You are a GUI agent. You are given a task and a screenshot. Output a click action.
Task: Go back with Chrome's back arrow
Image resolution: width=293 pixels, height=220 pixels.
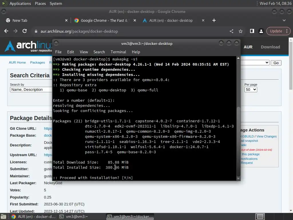click(x=6, y=31)
